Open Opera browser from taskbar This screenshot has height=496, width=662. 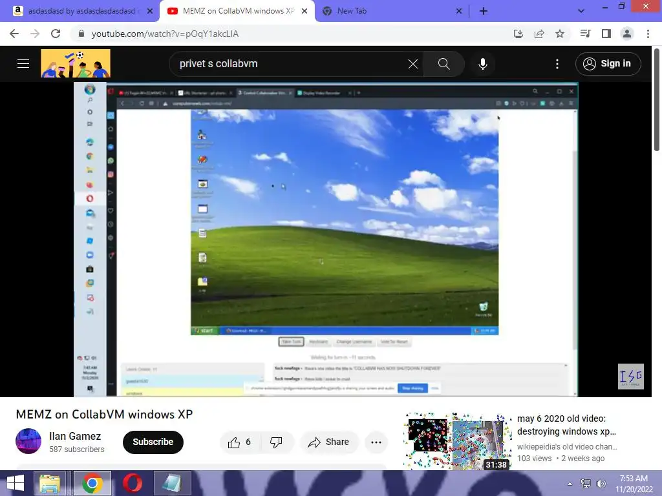coord(132,483)
